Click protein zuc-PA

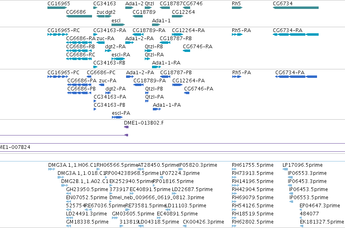[102, 85]
